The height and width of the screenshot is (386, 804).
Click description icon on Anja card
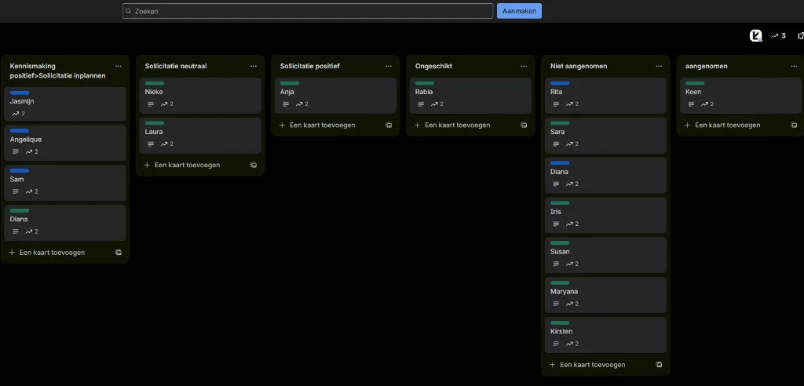[286, 104]
